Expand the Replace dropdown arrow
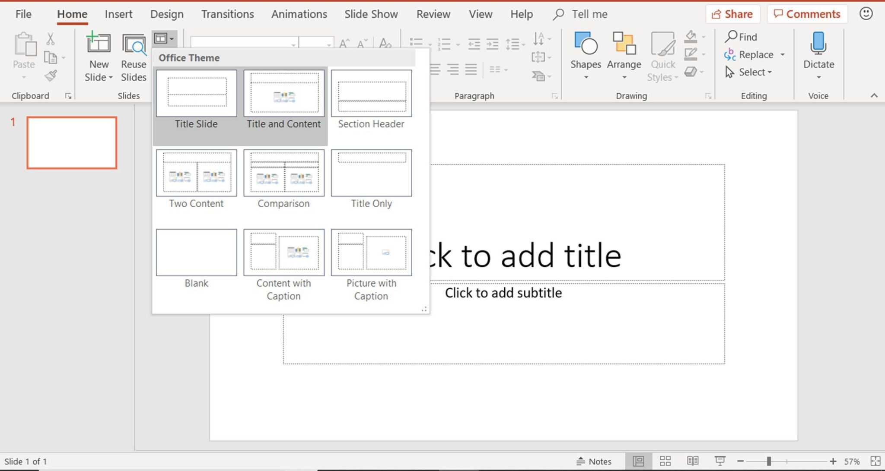Viewport: 885px width, 471px height. [783, 54]
